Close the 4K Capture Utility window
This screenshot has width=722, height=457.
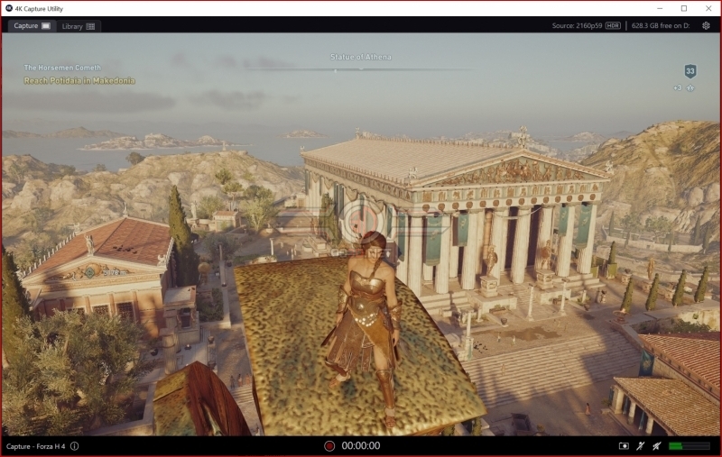[x=708, y=8]
